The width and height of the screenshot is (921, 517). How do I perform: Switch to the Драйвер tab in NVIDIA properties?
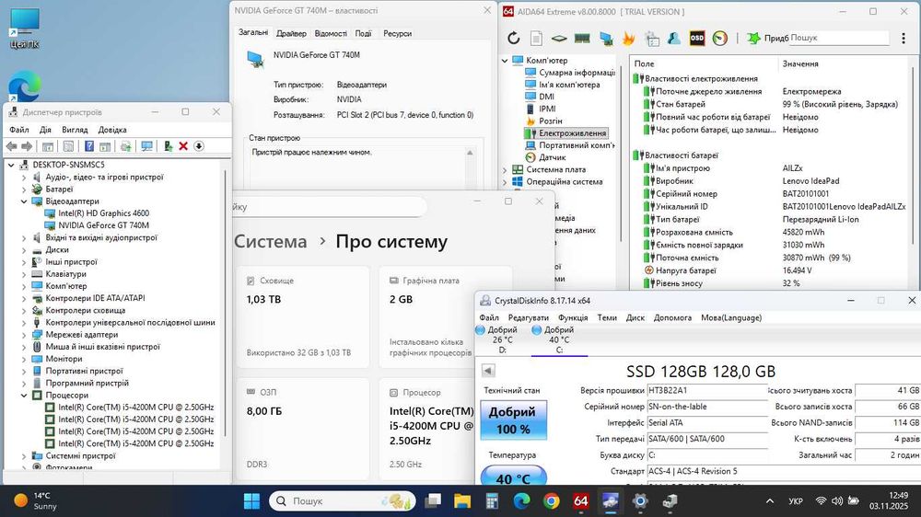[291, 33]
